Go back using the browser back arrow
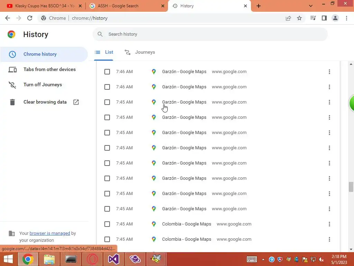Image resolution: width=354 pixels, height=266 pixels. 8,18
